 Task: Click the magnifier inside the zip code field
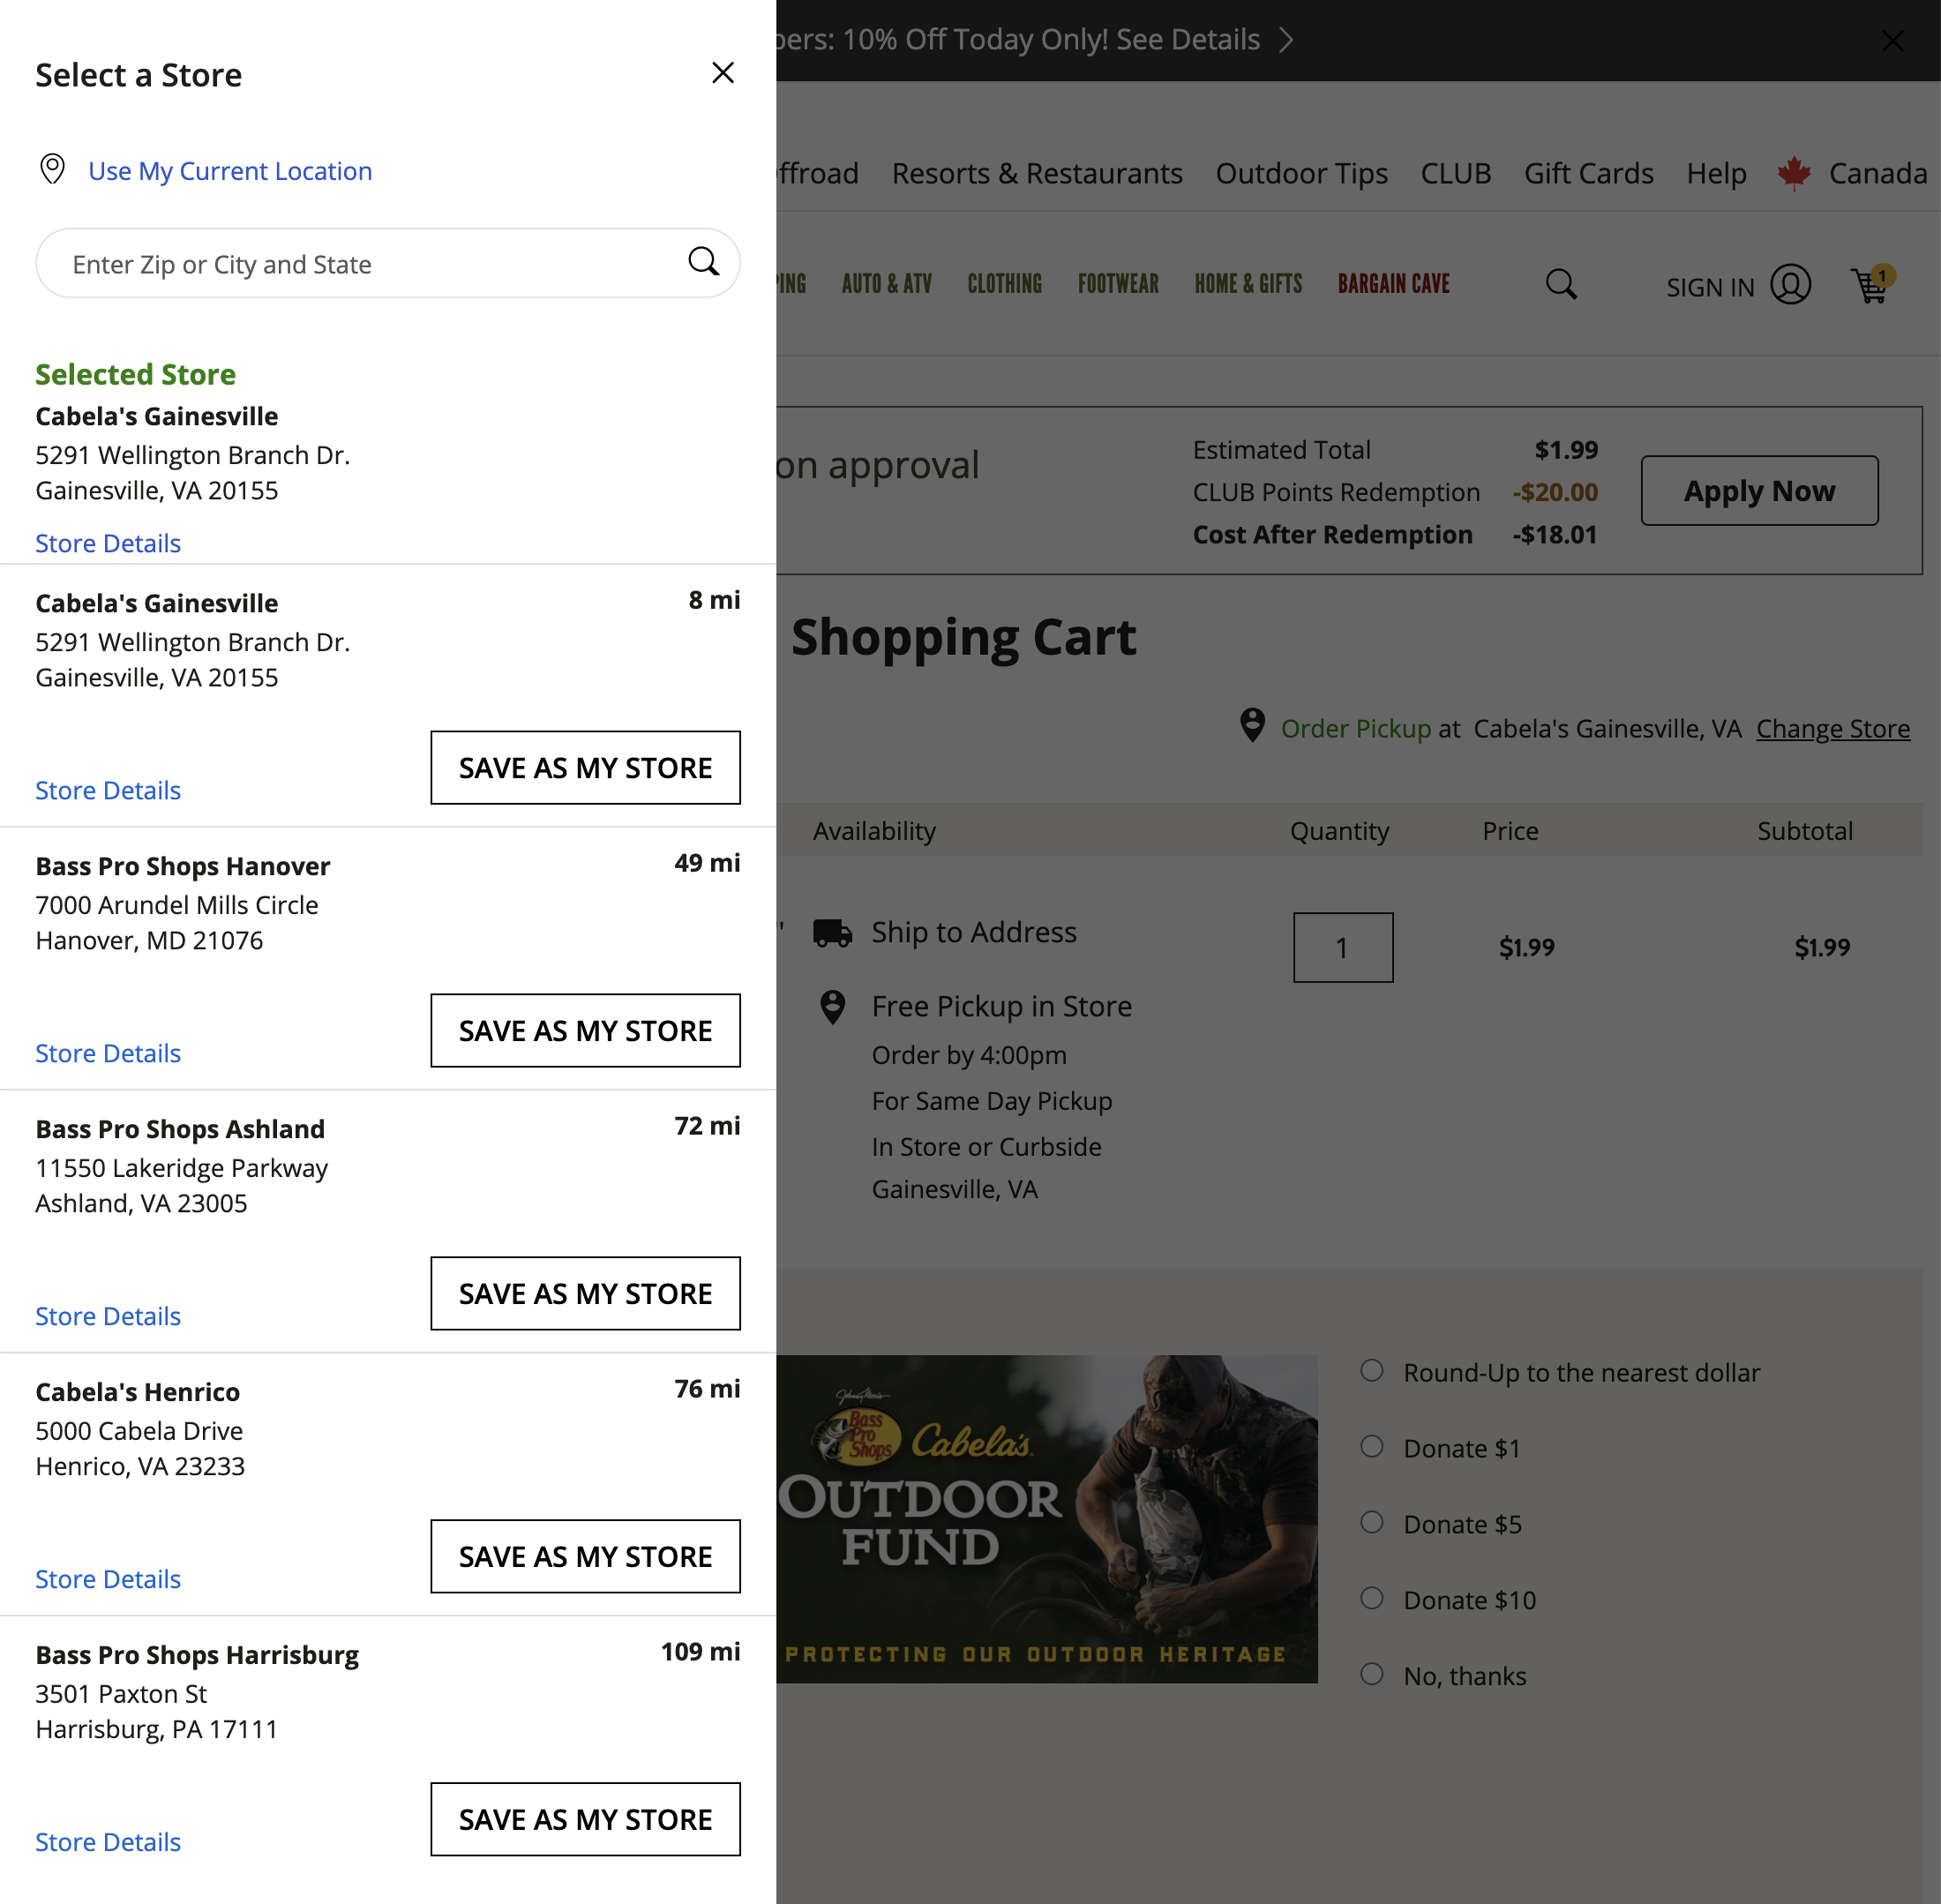click(x=704, y=263)
